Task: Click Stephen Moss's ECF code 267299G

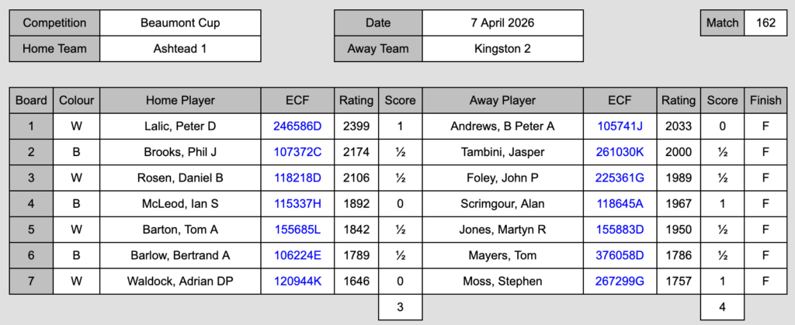Action: pyautogui.click(x=620, y=281)
